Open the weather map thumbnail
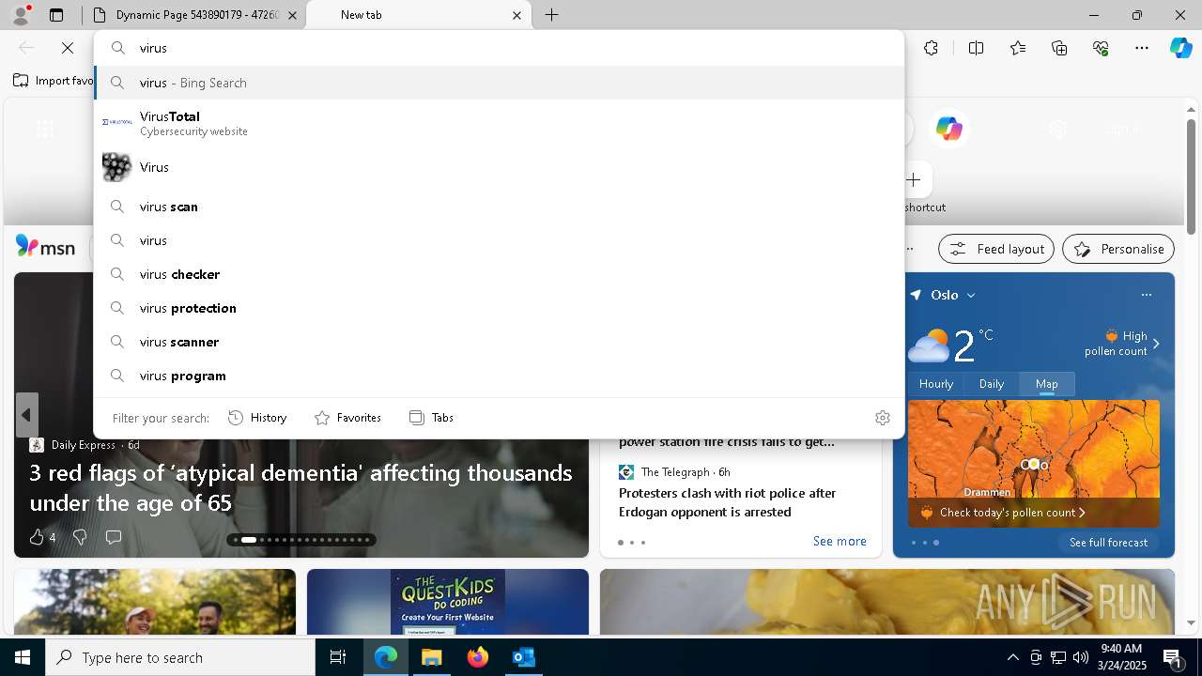This screenshot has height=676, width=1202. (x=1033, y=463)
